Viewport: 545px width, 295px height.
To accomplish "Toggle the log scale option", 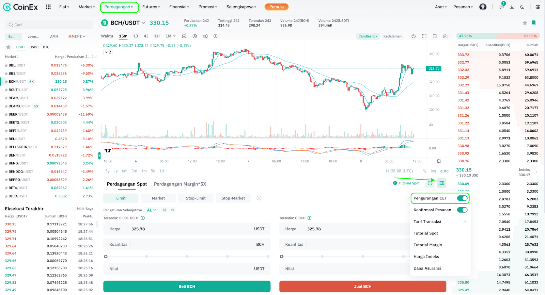I will (433, 171).
